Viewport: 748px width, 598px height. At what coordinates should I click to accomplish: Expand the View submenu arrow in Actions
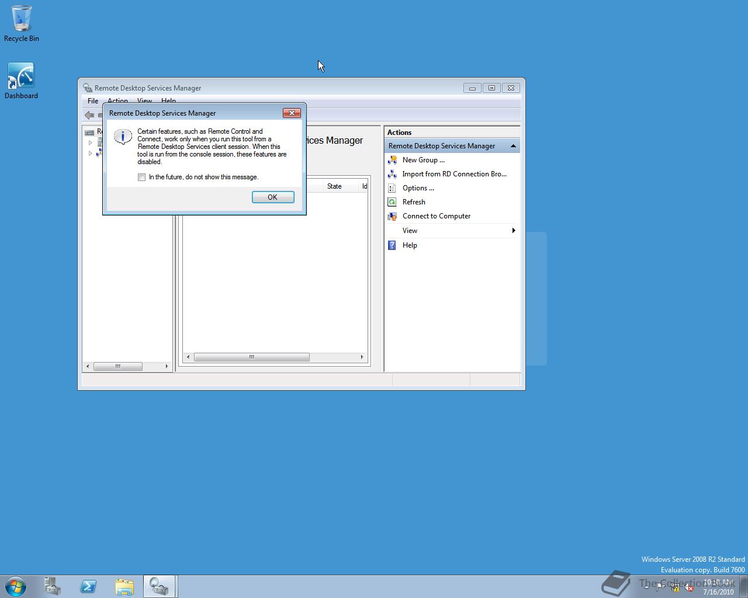pos(514,231)
